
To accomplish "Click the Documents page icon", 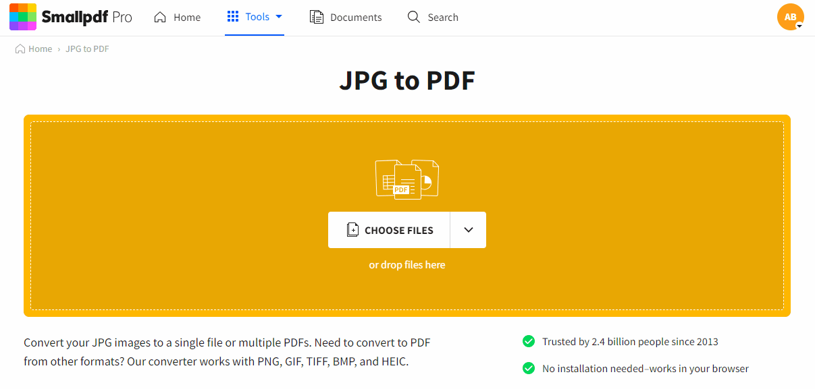I will pyautogui.click(x=316, y=18).
